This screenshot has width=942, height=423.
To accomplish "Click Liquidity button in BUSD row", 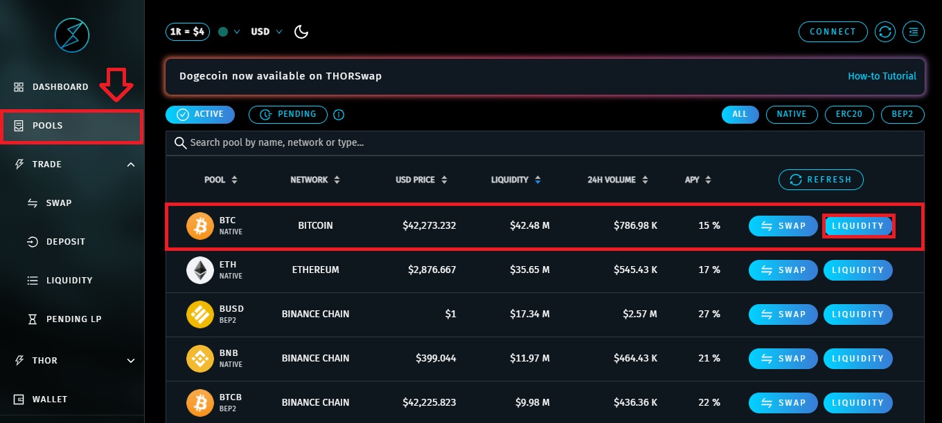I will (858, 314).
